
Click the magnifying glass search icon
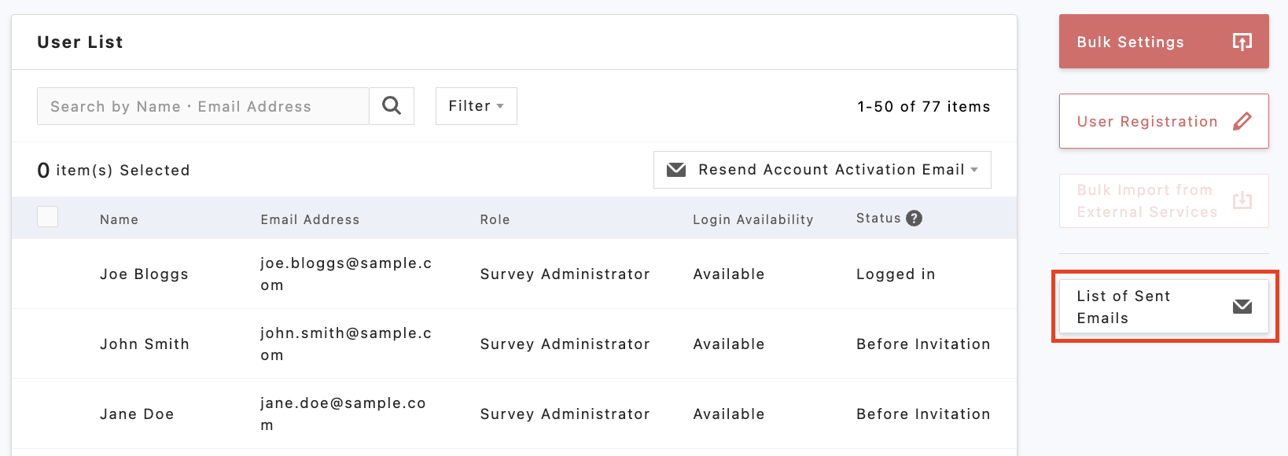[392, 106]
